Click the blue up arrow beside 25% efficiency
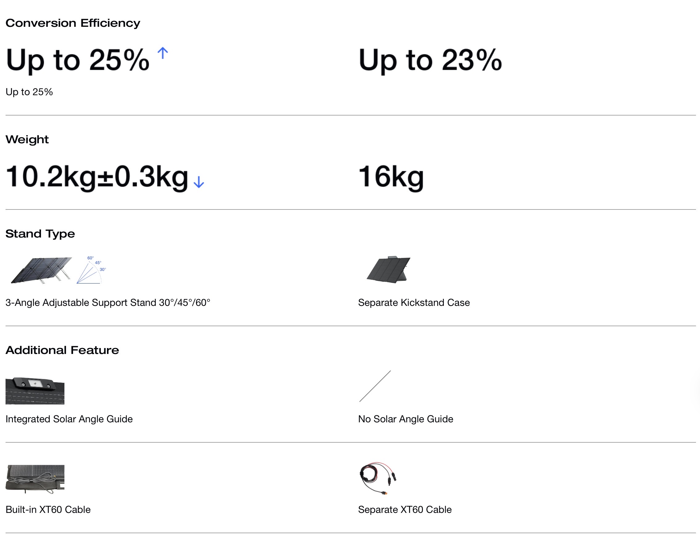700x540 pixels. (x=163, y=53)
